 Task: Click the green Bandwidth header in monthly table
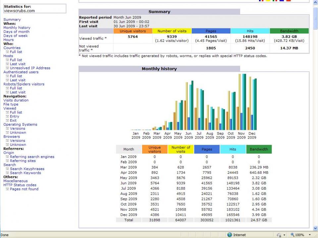click(x=259, y=149)
